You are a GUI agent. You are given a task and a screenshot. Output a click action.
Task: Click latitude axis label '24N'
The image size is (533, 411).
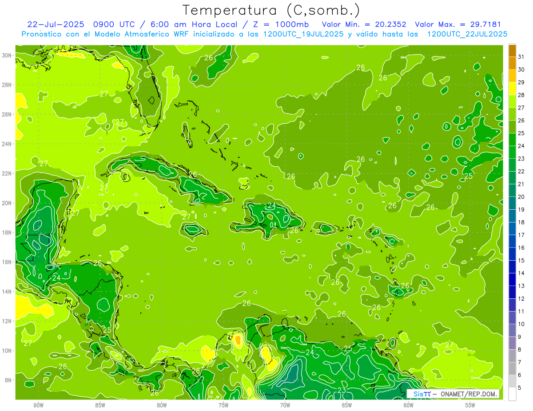pos(7,144)
